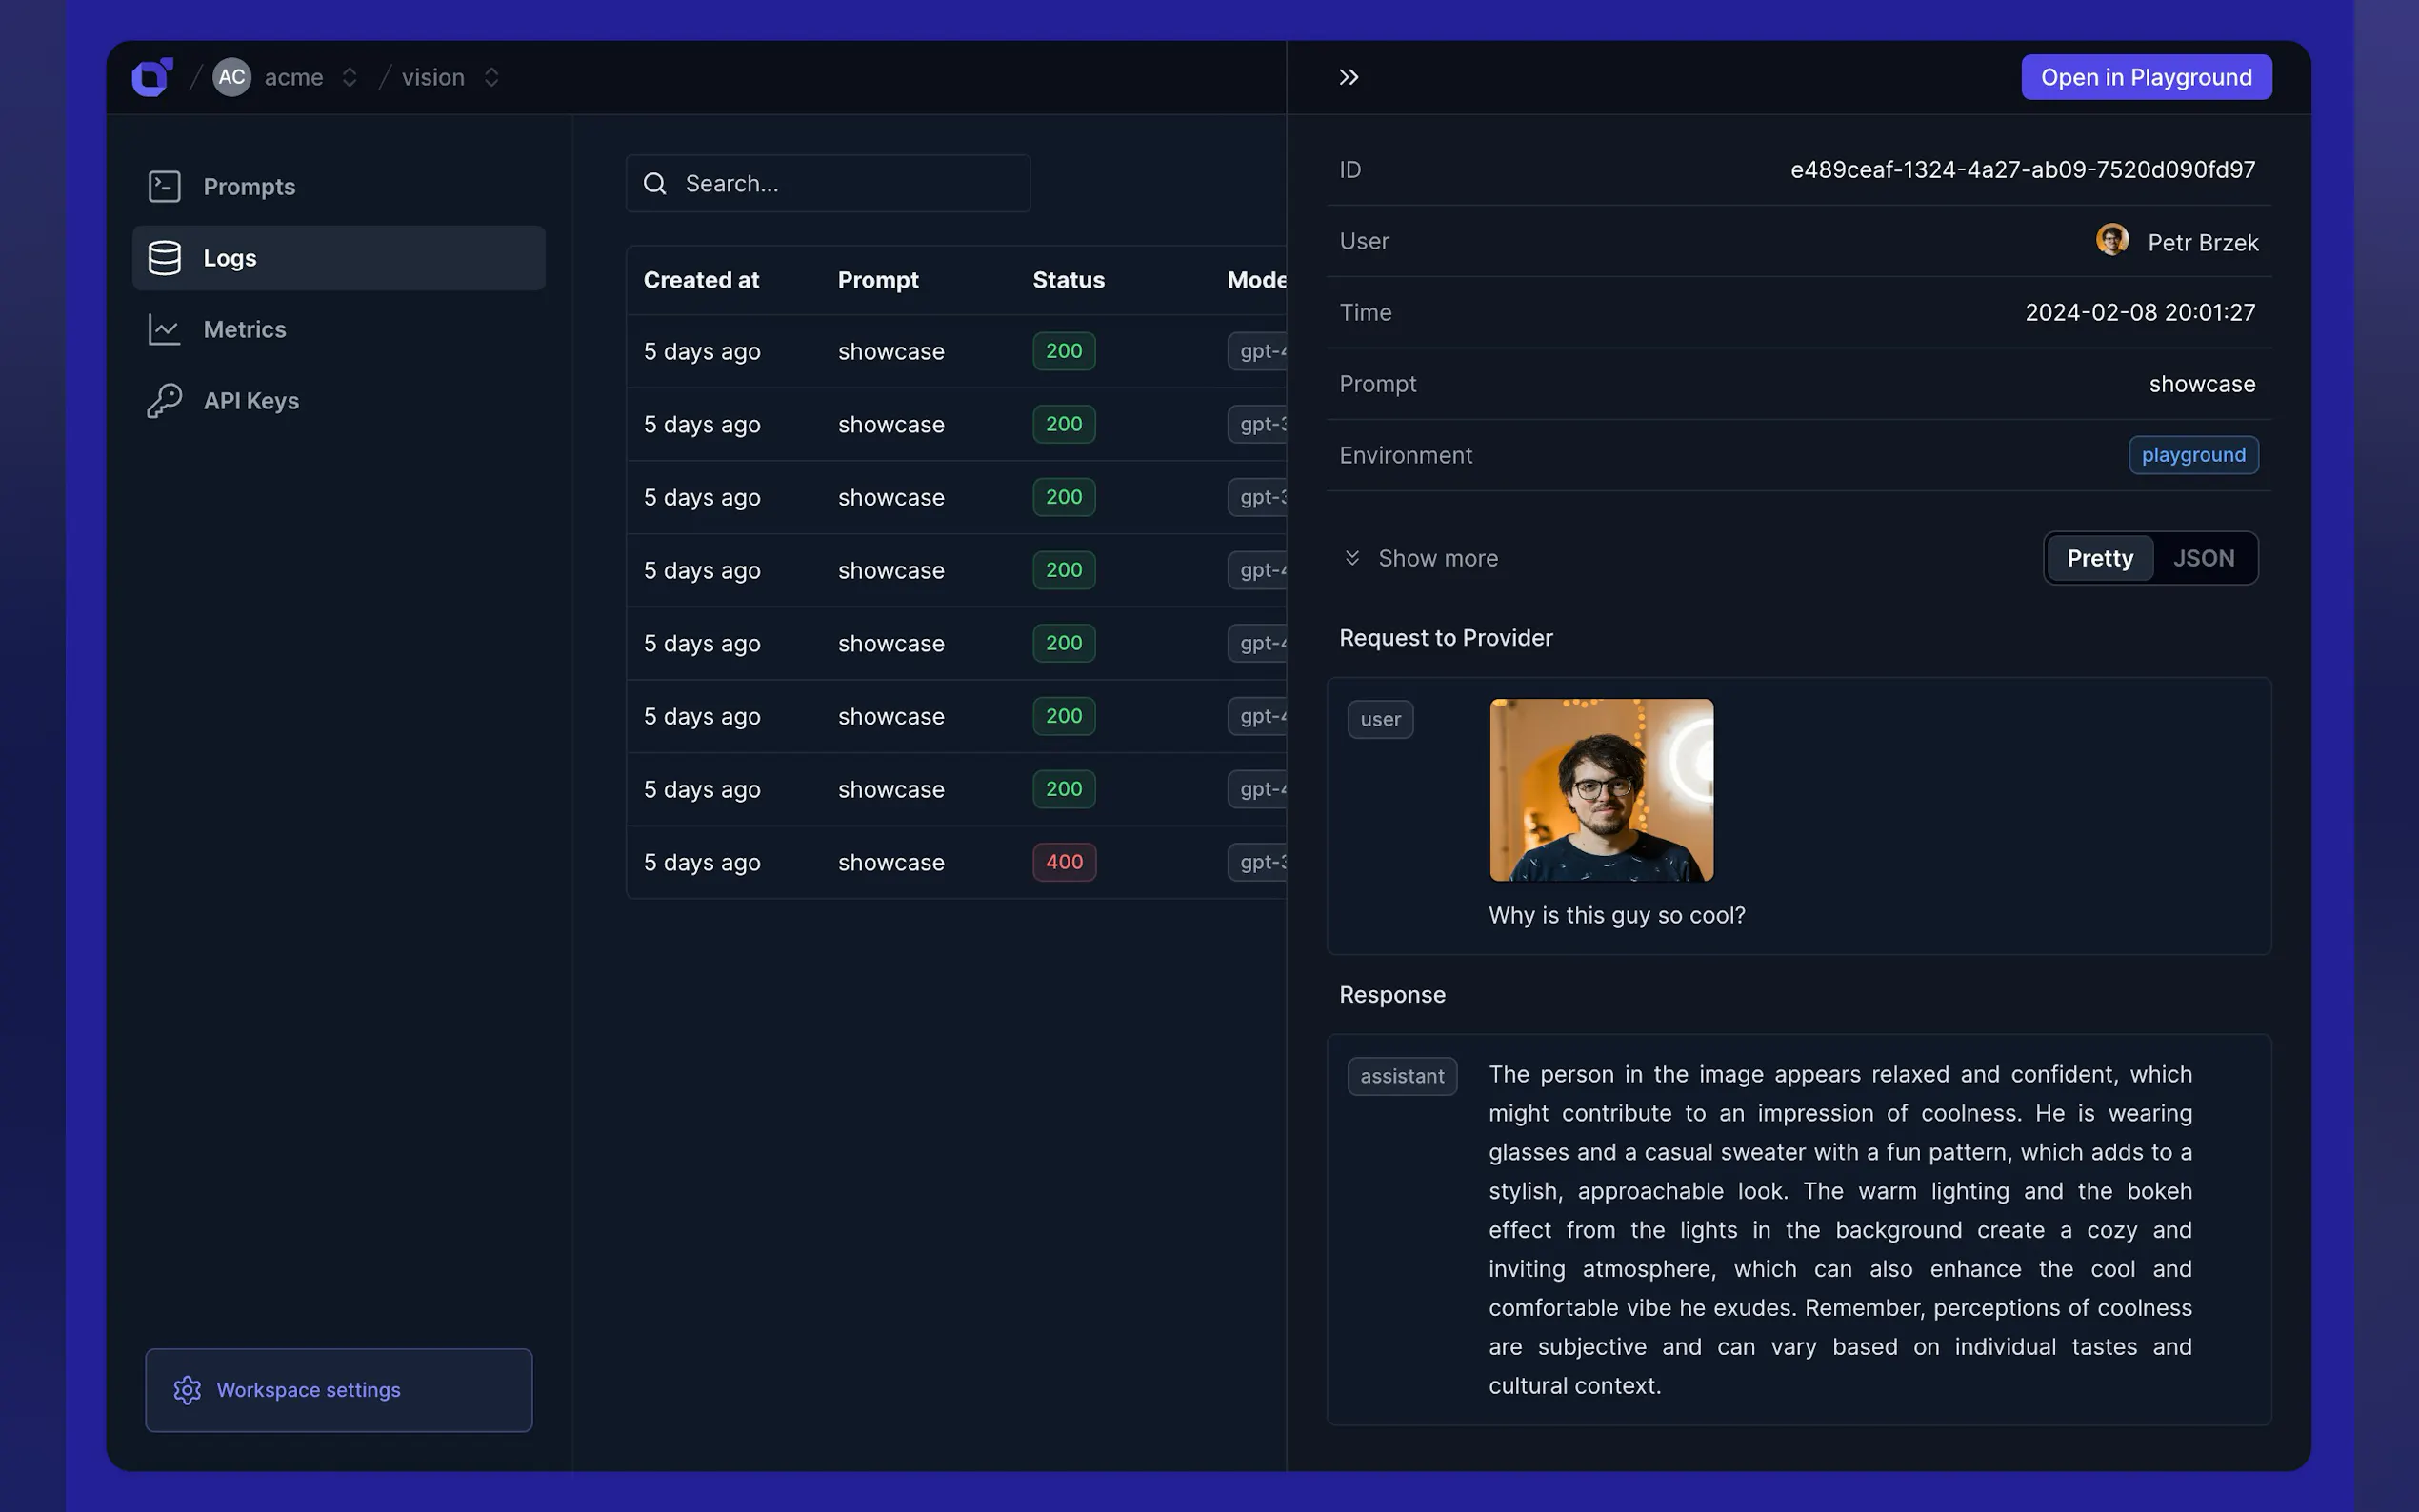Click the Workspace settings gear icon
Image resolution: width=2419 pixels, height=1512 pixels.
pos(187,1390)
